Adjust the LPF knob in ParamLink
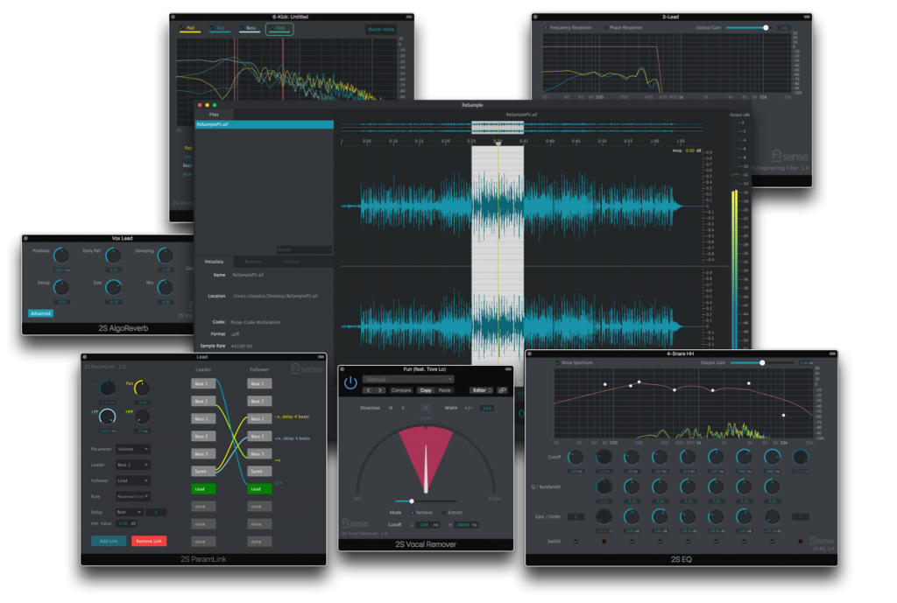This screenshot has height=603, width=897. (107, 417)
